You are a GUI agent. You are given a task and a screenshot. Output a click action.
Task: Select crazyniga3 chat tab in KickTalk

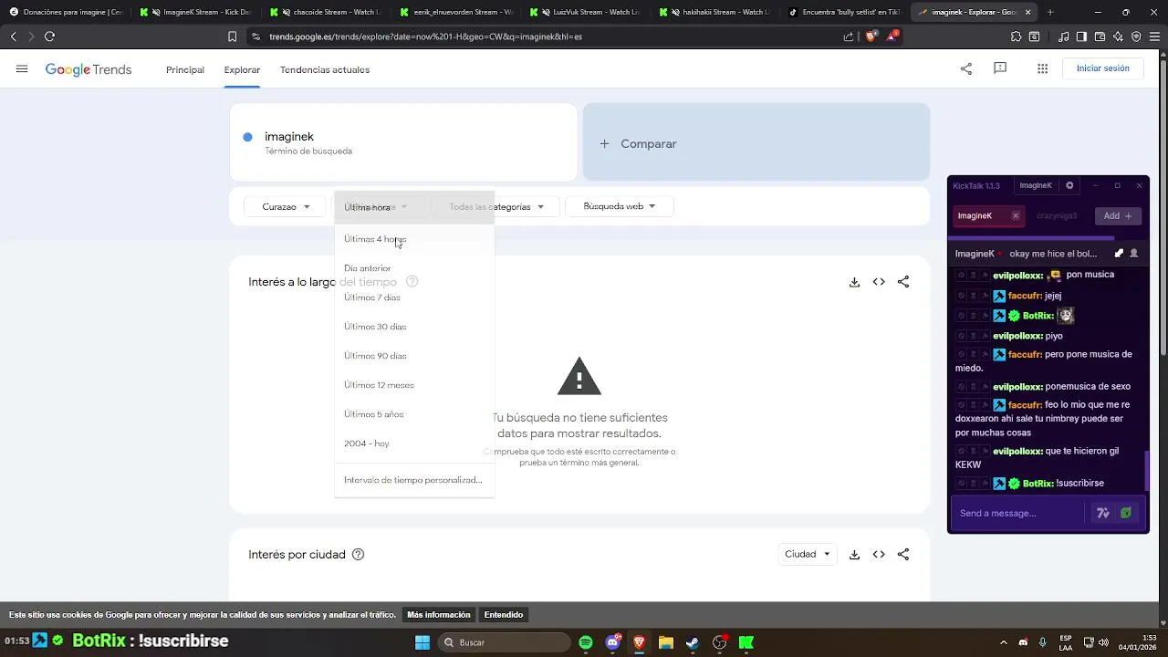click(1057, 216)
